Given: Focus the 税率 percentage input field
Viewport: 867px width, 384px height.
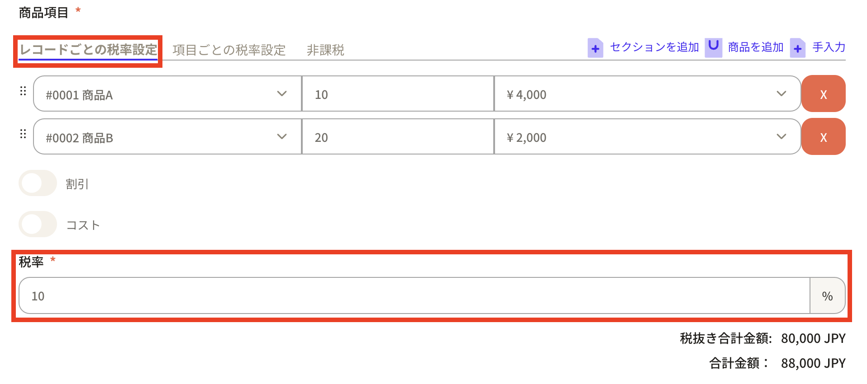Looking at the screenshot, I should pos(414,296).
